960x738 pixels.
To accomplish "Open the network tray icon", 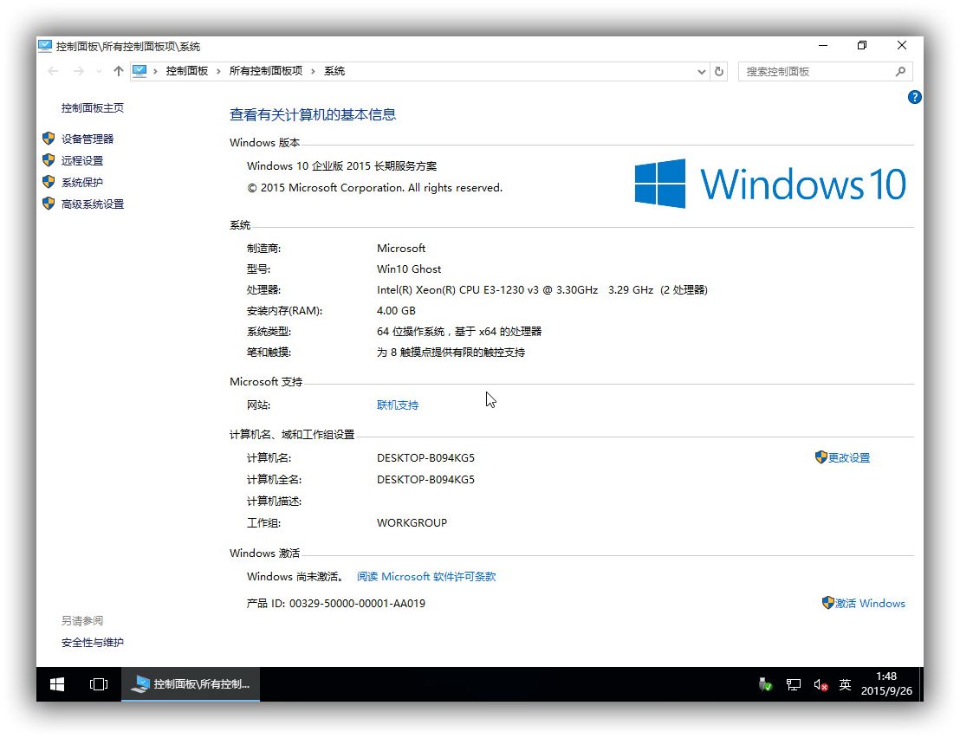I will [794, 684].
